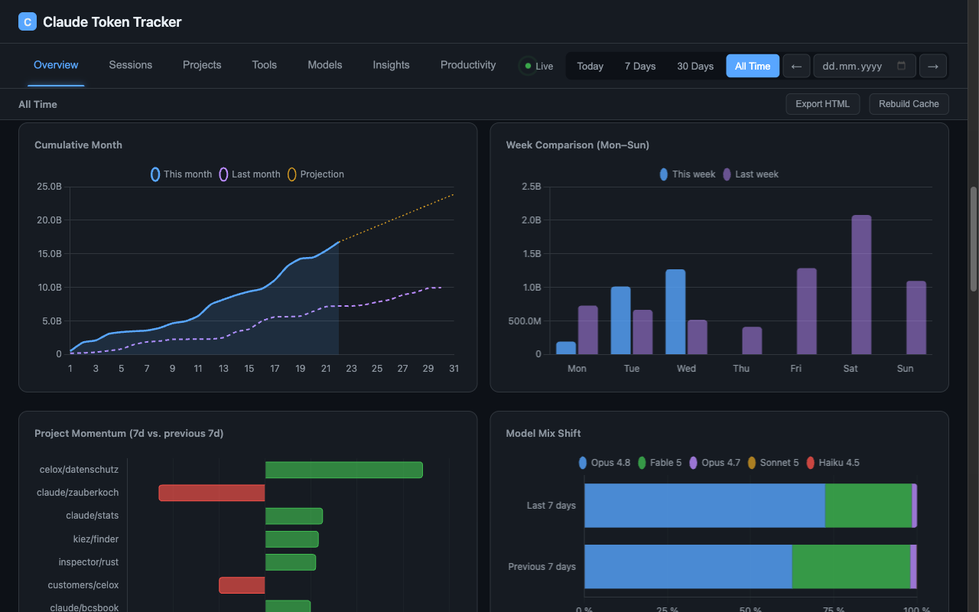Viewport: 979px width, 612px height.
Task: Select the Today time range
Action: (590, 66)
